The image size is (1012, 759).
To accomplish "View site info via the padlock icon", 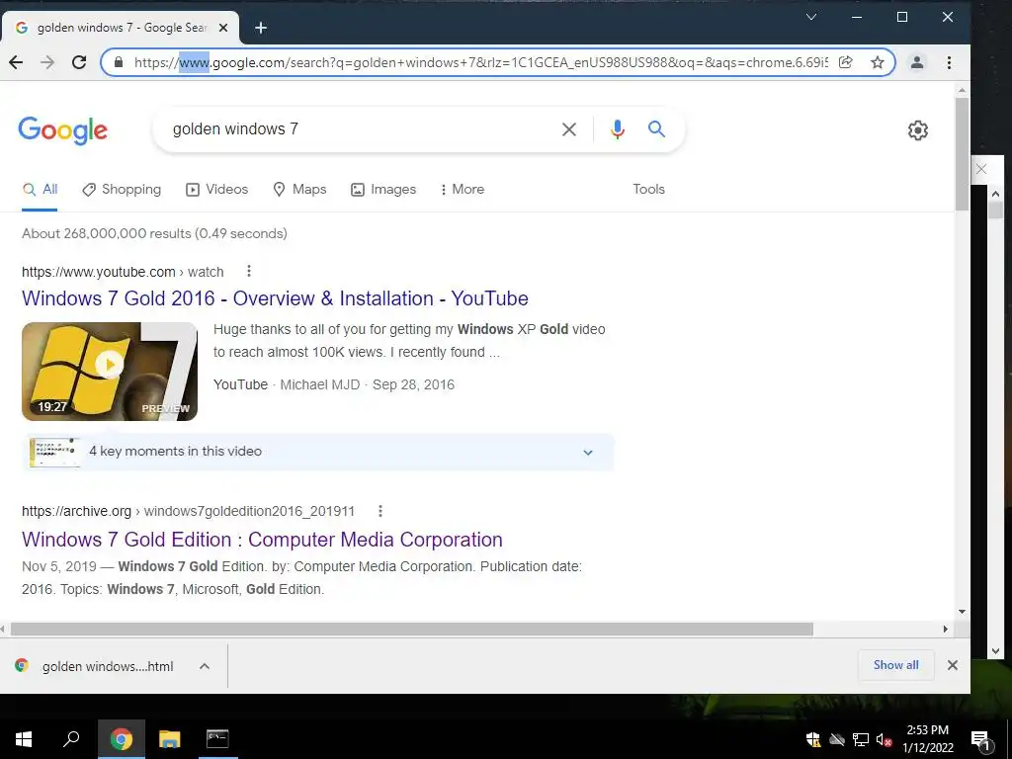I will point(119,62).
